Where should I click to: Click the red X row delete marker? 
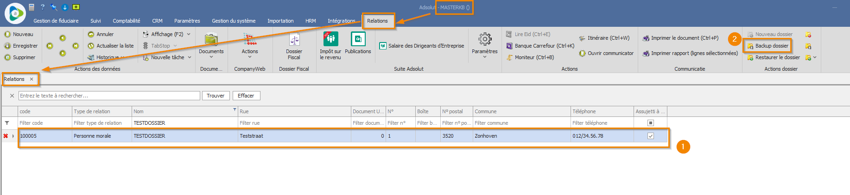pyautogui.click(x=6, y=136)
